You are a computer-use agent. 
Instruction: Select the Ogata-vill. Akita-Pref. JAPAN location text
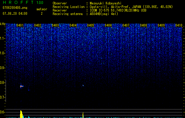click(x=131, y=7)
